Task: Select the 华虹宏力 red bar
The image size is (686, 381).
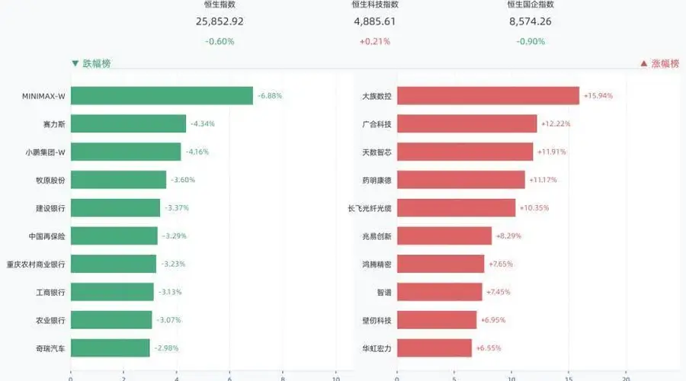Action: pos(434,348)
